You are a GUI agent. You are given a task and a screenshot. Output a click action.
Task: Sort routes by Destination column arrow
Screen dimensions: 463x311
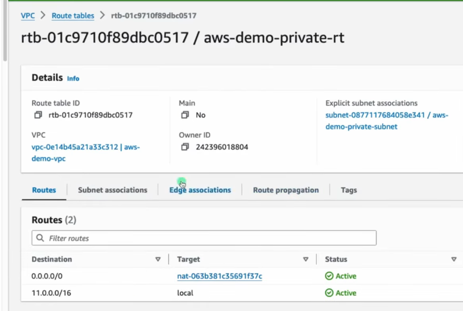158,259
